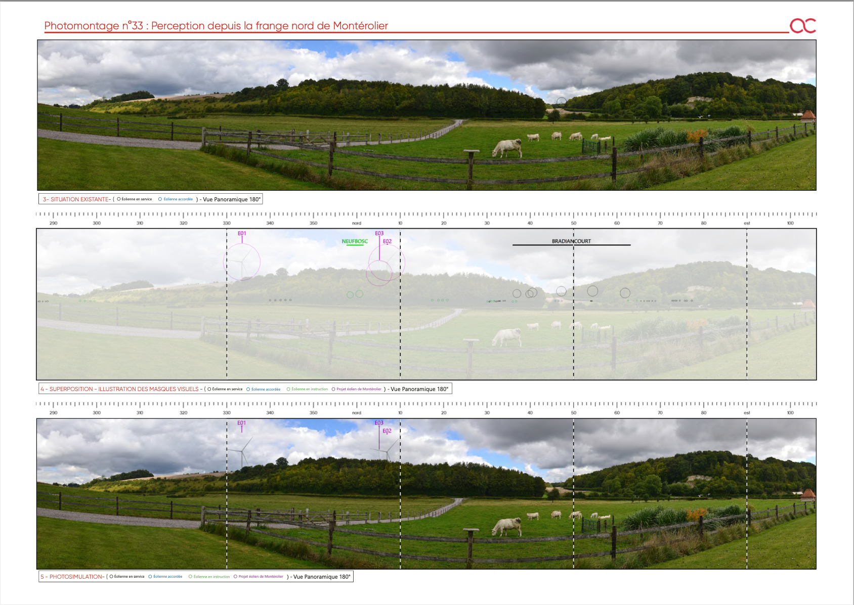This screenshot has height=605, width=854.
Task: Click the E02 label in the superposition panel
Action: coord(387,242)
